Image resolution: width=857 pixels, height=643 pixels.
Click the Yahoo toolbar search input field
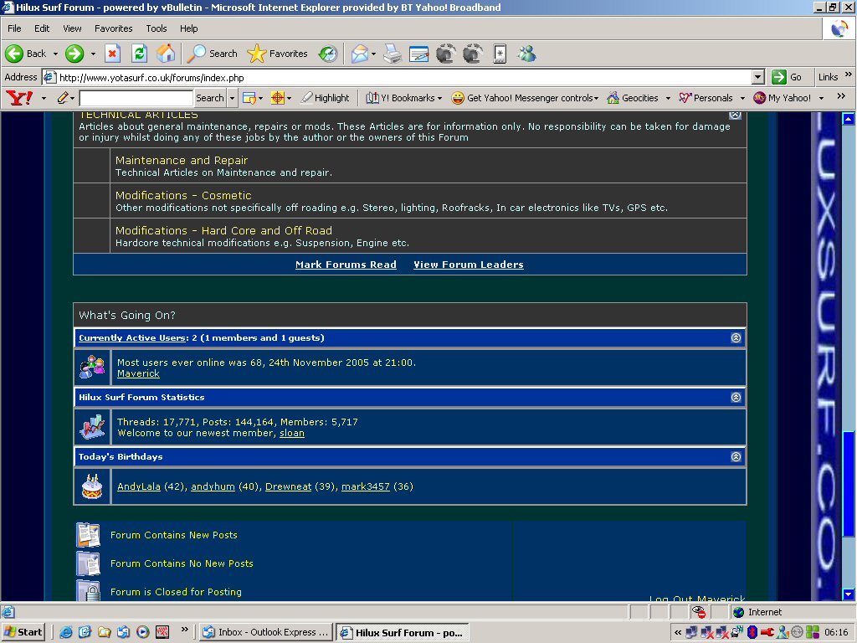136,98
